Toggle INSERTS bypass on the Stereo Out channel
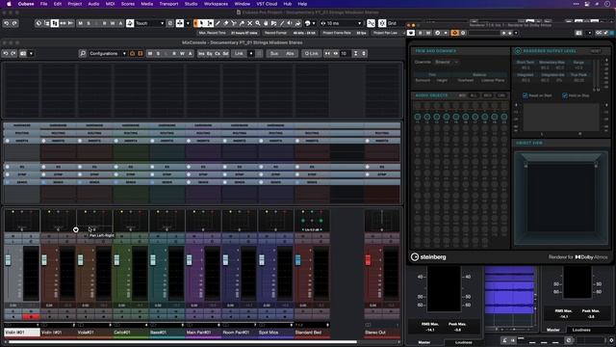The width and height of the screenshot is (616, 347). tap(368, 141)
